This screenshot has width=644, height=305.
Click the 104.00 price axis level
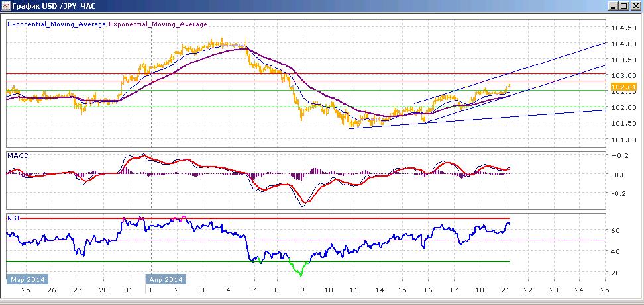[621, 44]
